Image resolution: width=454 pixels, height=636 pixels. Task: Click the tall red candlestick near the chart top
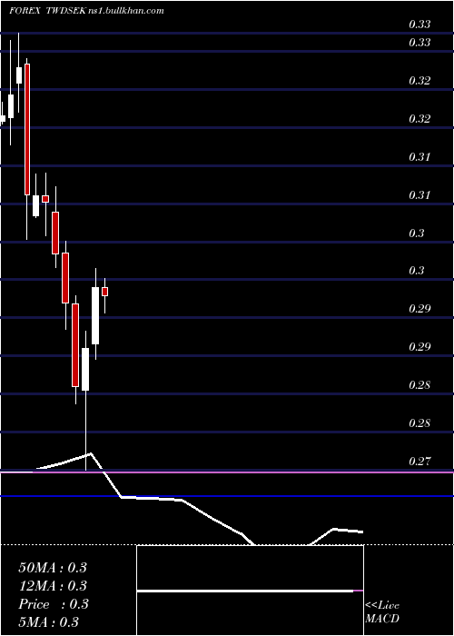pyautogui.click(x=27, y=129)
